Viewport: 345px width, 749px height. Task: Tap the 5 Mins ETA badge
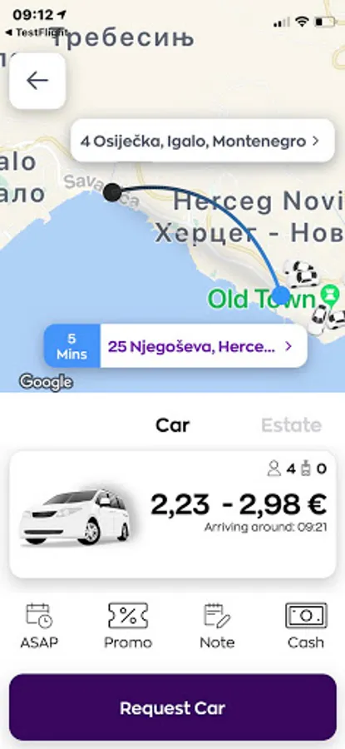(72, 346)
